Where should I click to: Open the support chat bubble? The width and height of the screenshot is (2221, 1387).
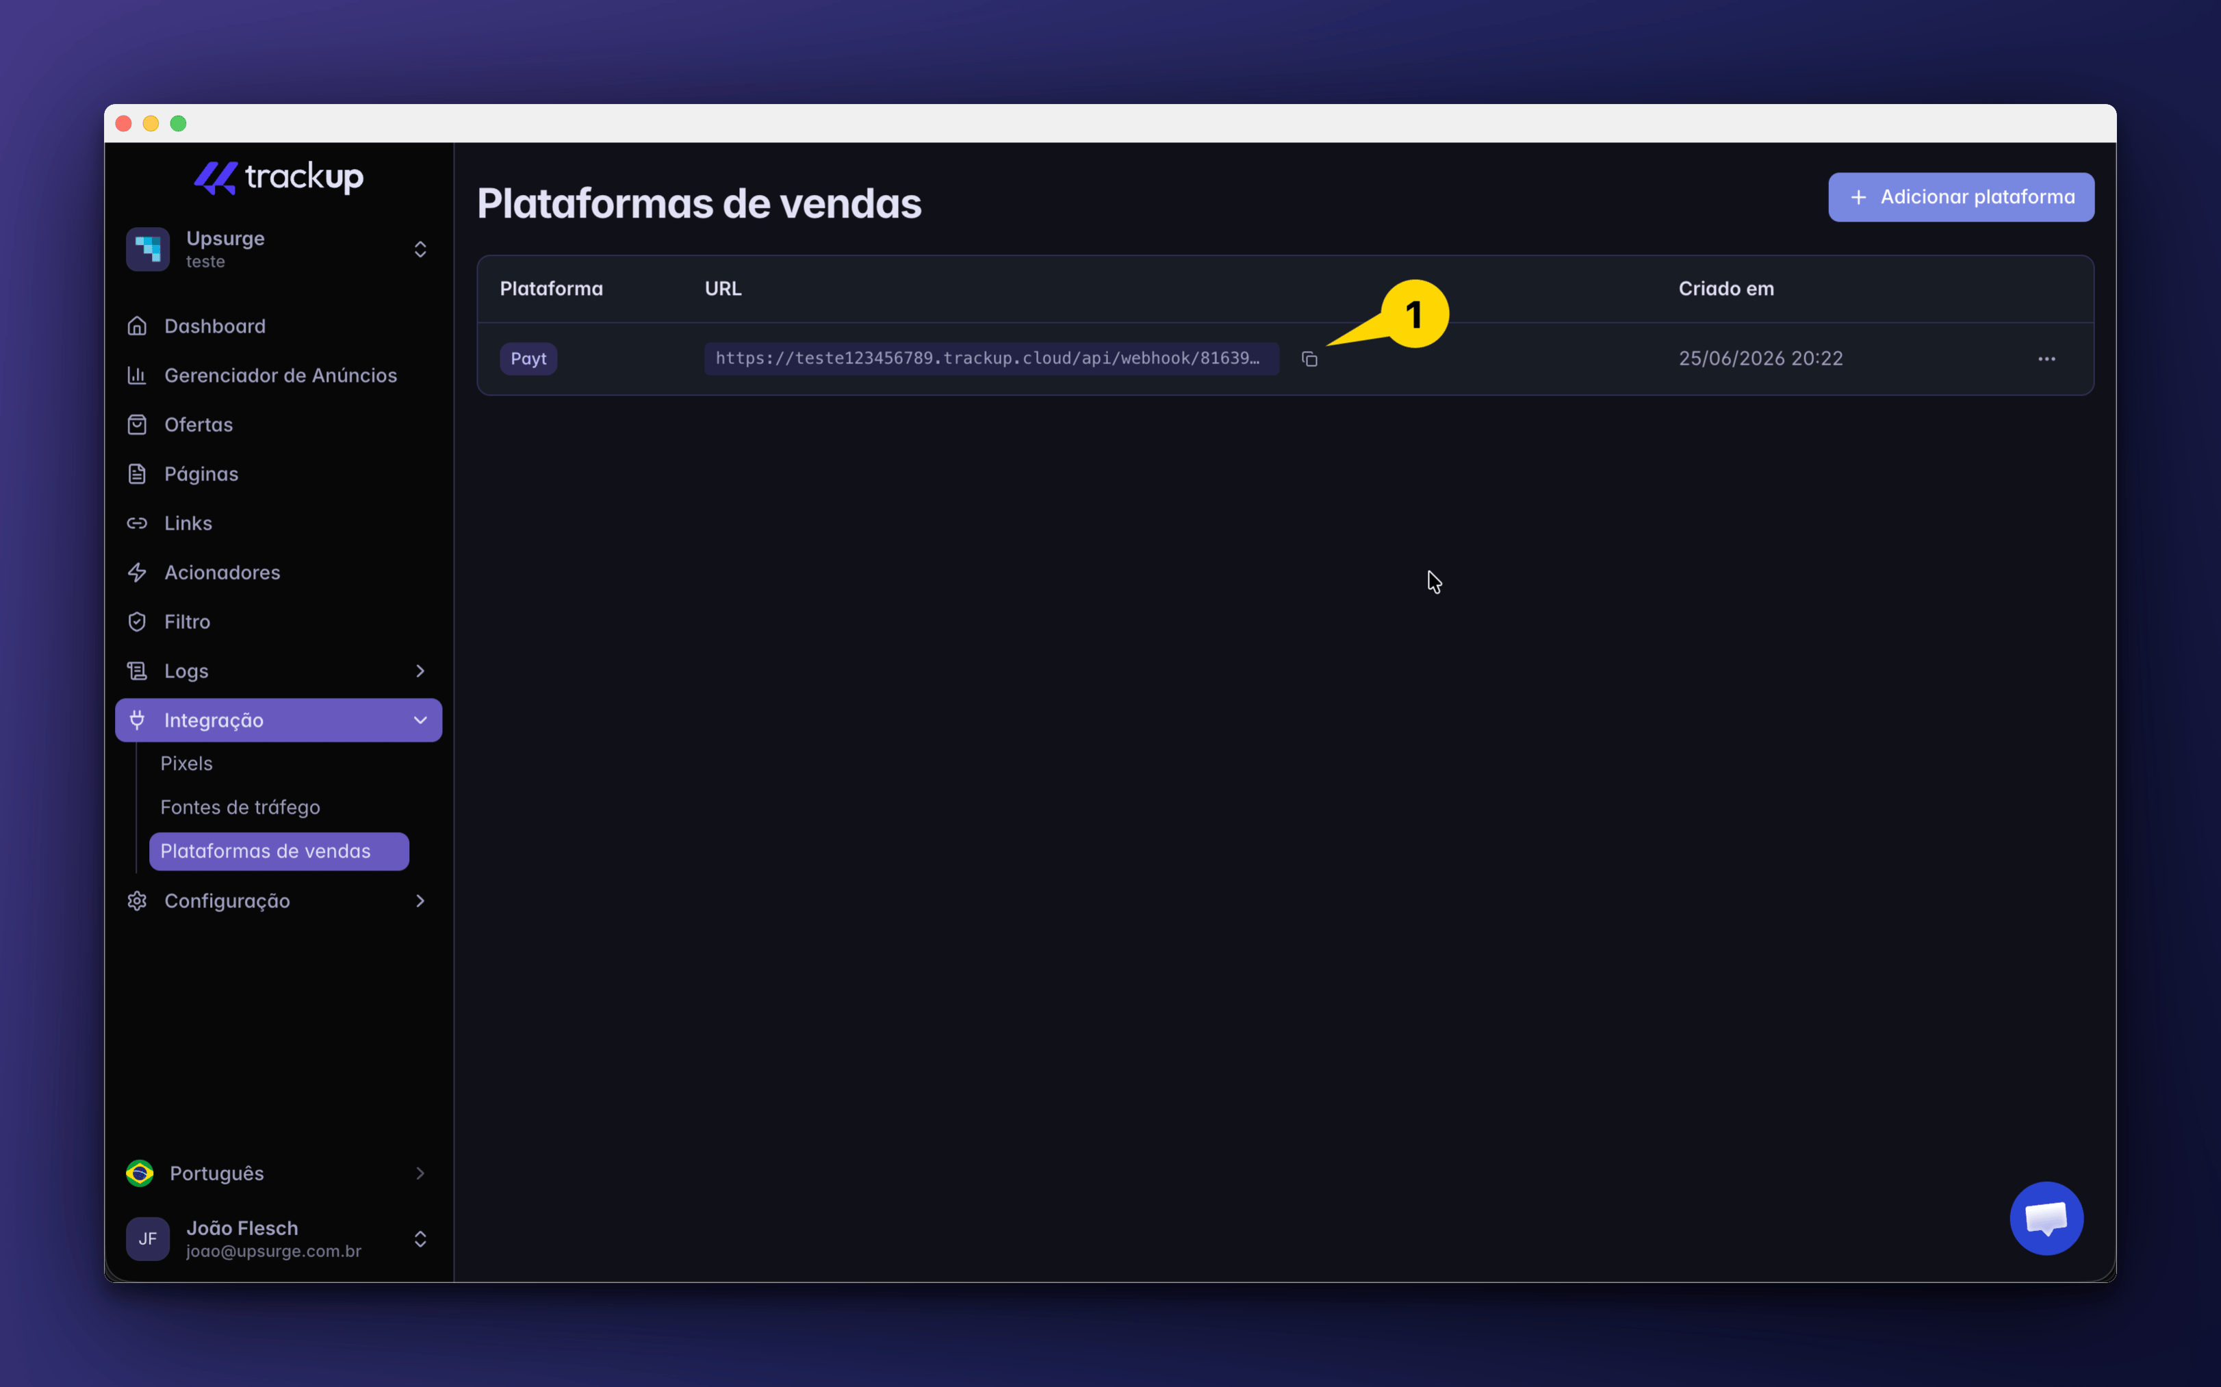click(2046, 1218)
